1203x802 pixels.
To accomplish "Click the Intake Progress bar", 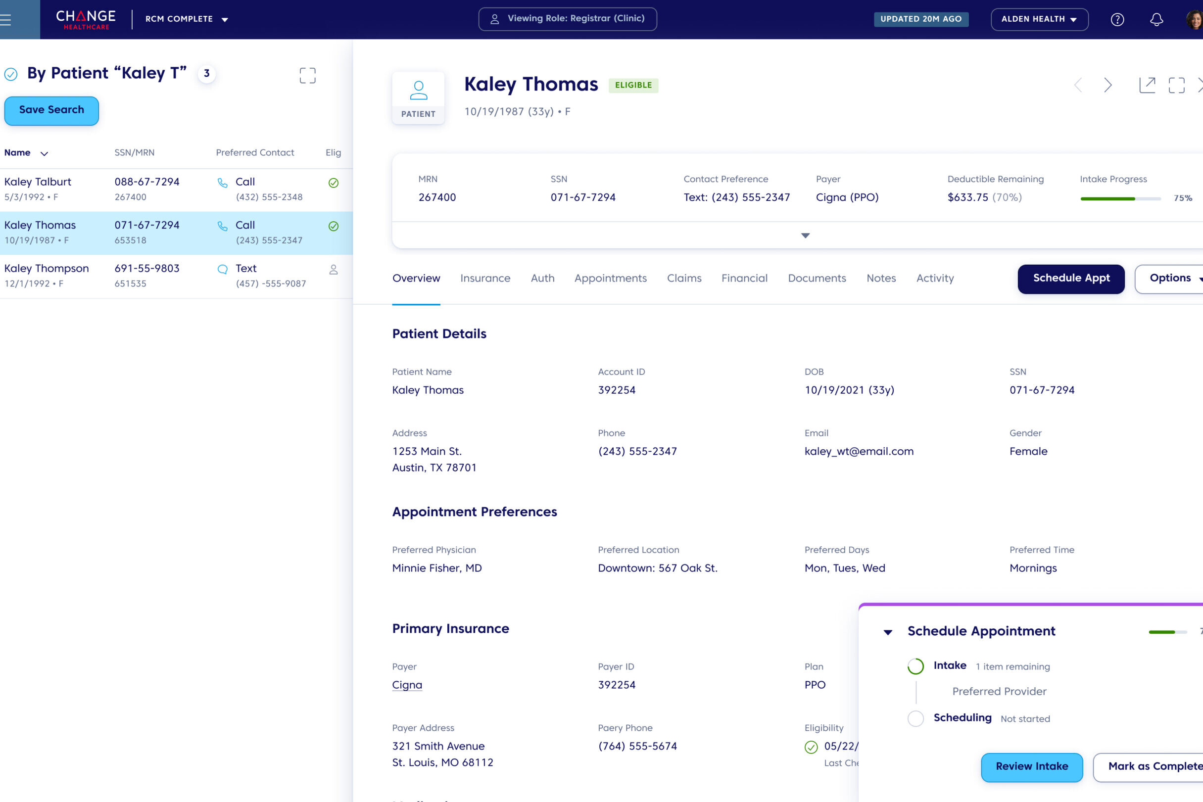I will click(x=1120, y=198).
